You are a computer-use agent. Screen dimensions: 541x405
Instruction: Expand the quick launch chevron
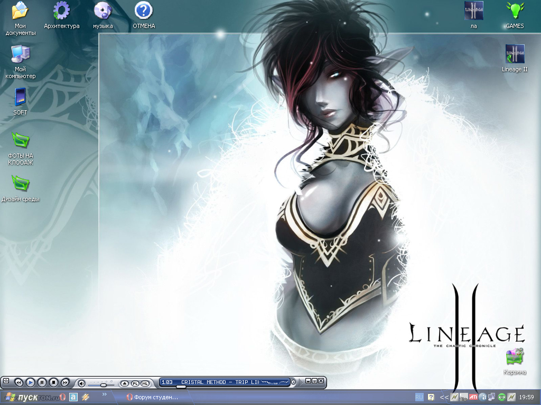pyautogui.click(x=105, y=394)
